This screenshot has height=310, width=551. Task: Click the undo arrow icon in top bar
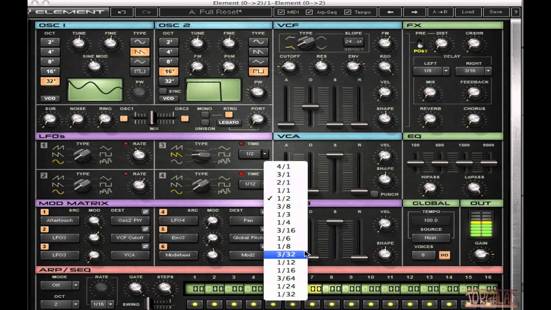pyautogui.click(x=122, y=12)
